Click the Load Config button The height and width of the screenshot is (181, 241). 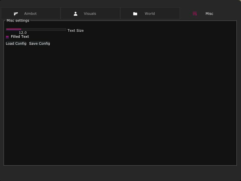pyautogui.click(x=16, y=44)
